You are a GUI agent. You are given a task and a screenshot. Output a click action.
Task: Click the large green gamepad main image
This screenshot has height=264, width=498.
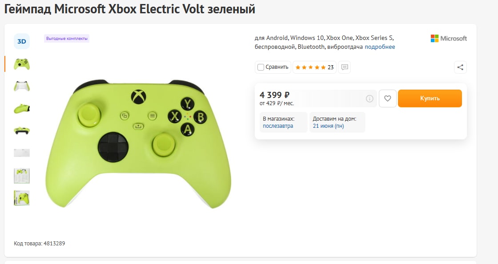(138, 144)
